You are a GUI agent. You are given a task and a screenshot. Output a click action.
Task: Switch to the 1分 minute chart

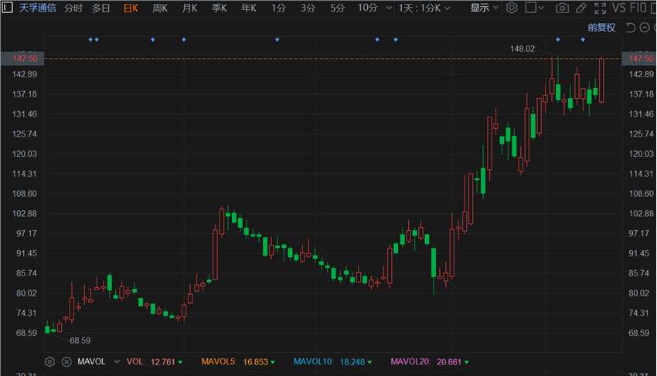(278, 8)
